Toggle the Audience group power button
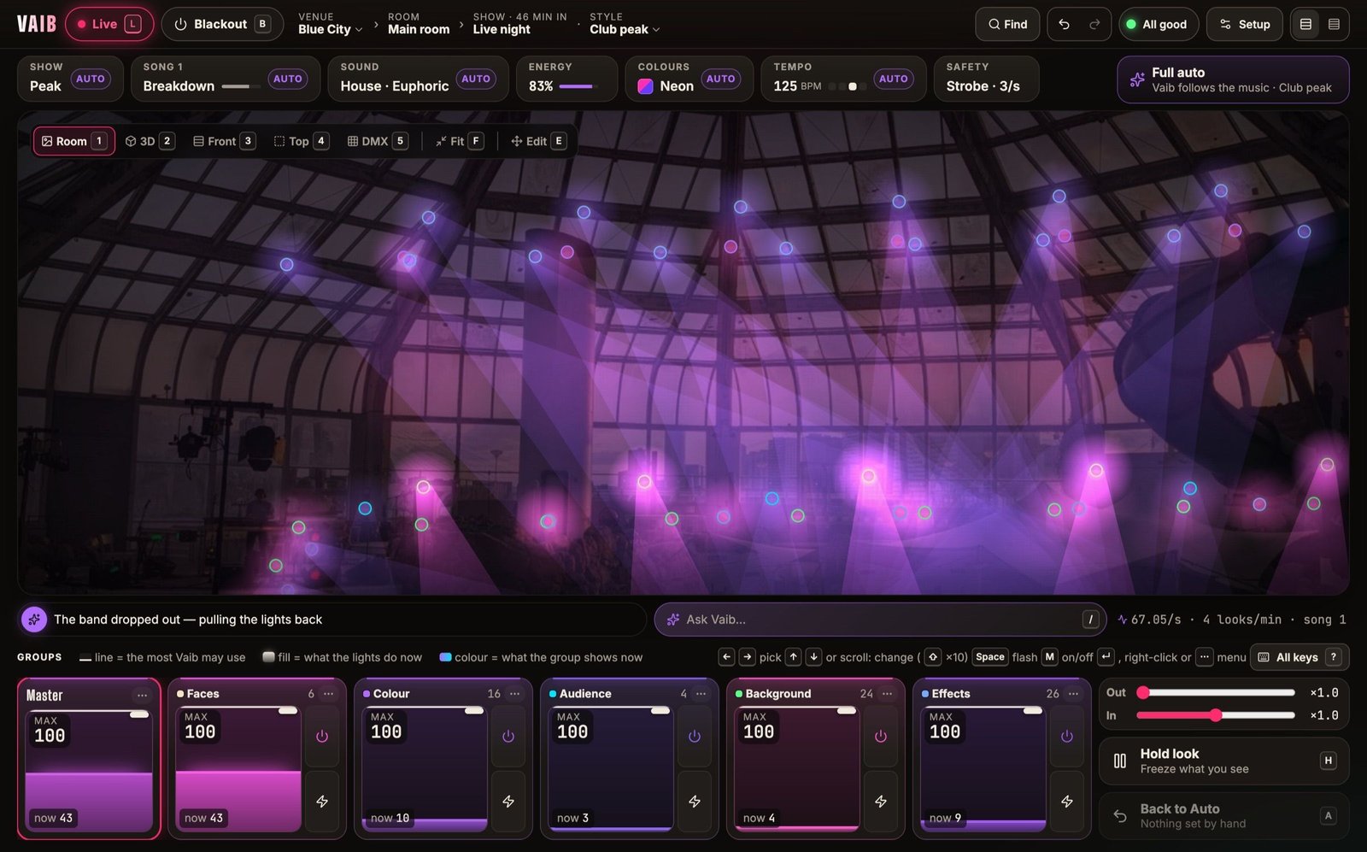This screenshot has width=1367, height=852. coord(695,736)
